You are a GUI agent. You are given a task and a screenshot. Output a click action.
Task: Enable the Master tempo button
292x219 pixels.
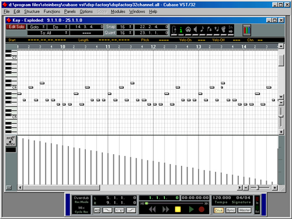(245, 210)
